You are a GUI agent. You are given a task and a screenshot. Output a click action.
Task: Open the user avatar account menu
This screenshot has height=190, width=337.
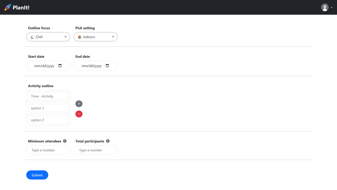point(325,8)
